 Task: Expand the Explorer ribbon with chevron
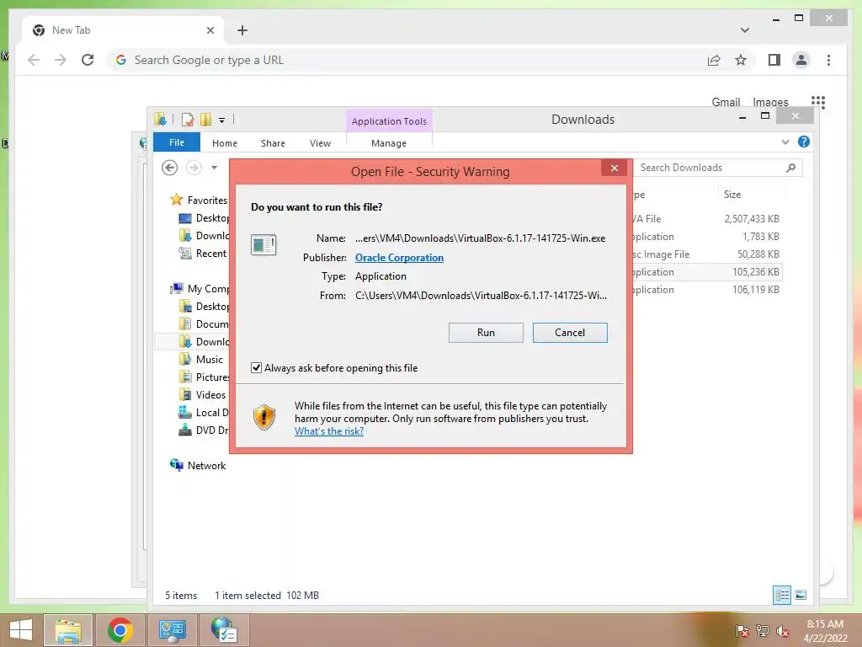pos(785,142)
